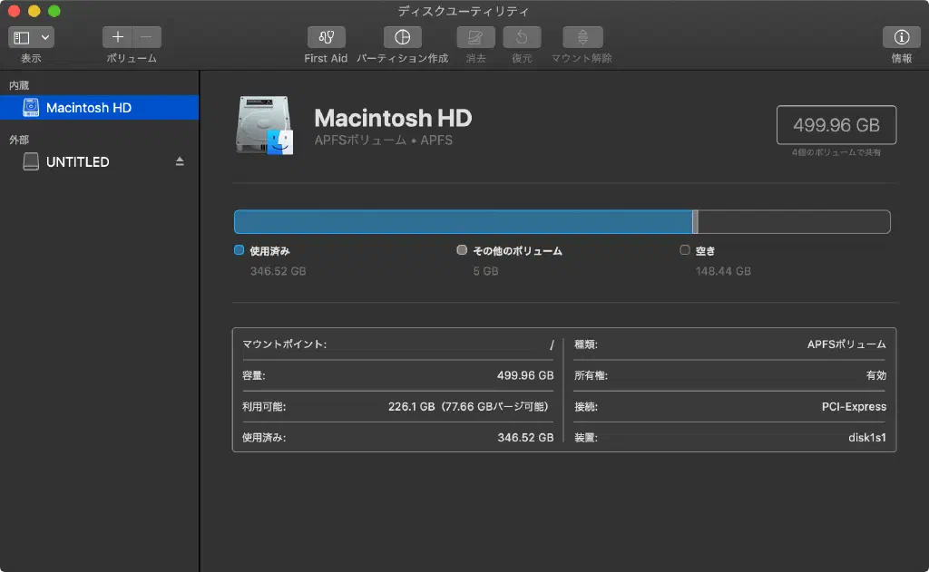Toggle the sidebar view button
Screen dimensions: 929x572
(22, 37)
